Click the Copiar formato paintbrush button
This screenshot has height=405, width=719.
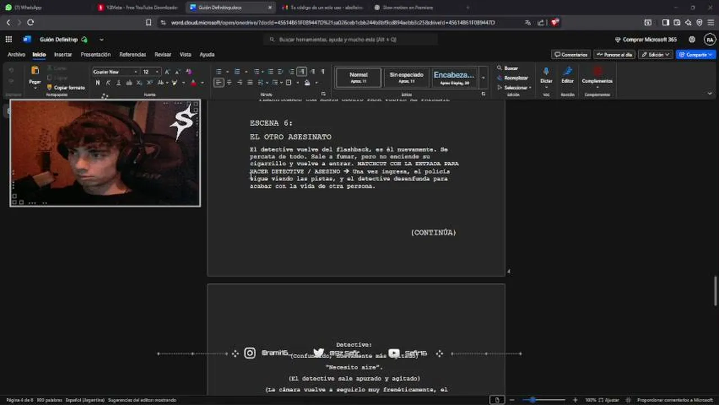(x=66, y=88)
